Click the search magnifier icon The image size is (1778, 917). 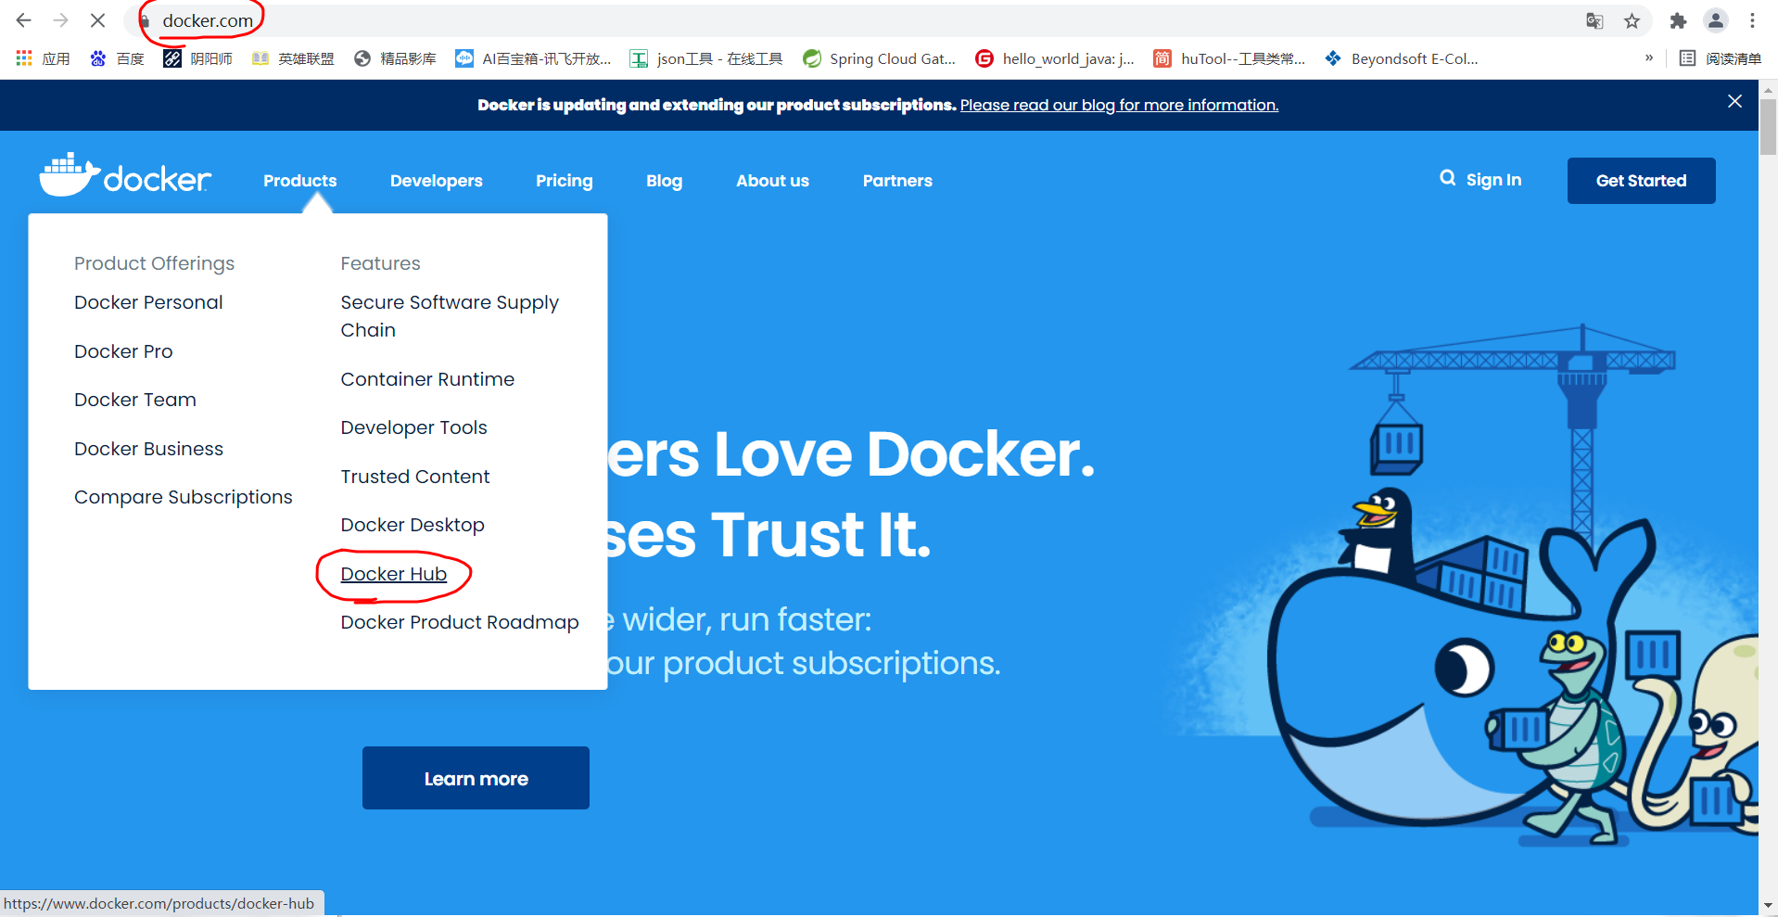coord(1447,178)
